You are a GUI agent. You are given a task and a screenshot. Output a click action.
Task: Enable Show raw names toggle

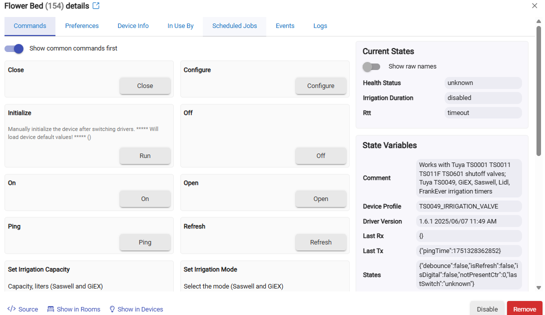[x=371, y=66]
